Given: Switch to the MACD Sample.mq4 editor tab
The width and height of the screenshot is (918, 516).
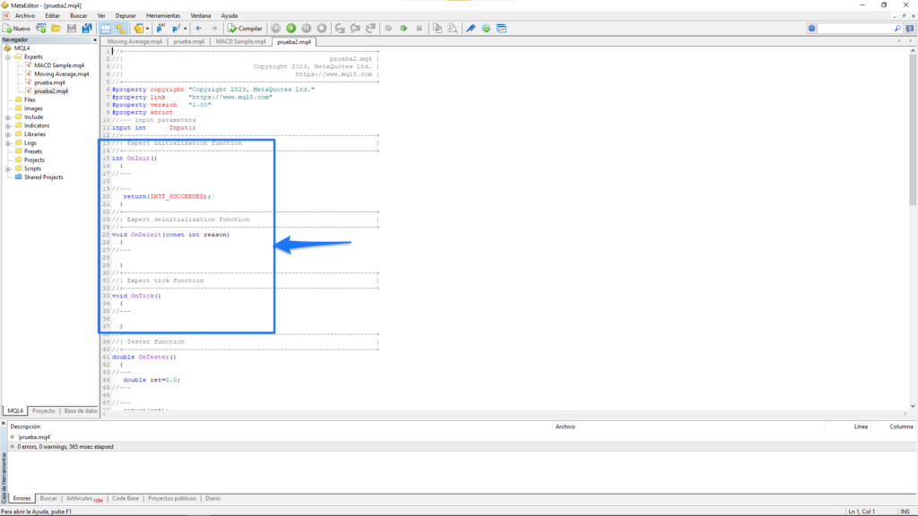Looking at the screenshot, I should click(240, 41).
